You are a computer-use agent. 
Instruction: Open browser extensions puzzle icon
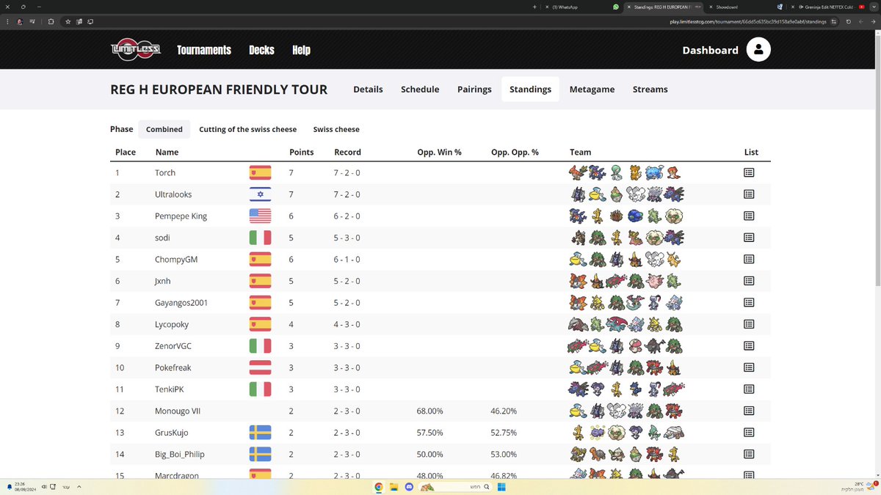(x=51, y=21)
